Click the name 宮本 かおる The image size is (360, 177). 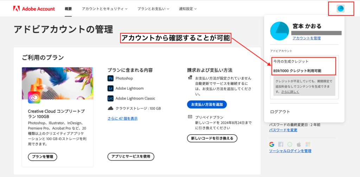(307, 26)
